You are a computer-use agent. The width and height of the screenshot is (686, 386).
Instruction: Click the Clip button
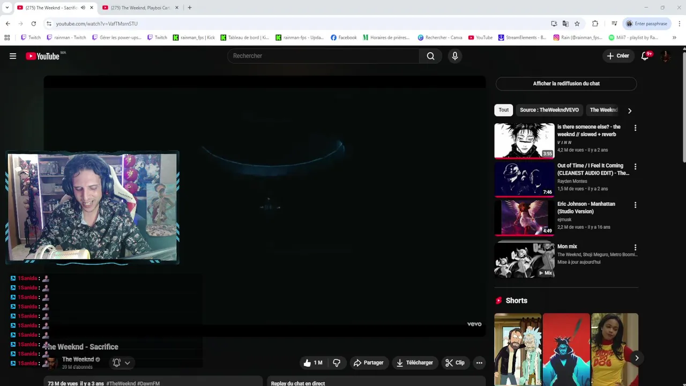pos(455,363)
